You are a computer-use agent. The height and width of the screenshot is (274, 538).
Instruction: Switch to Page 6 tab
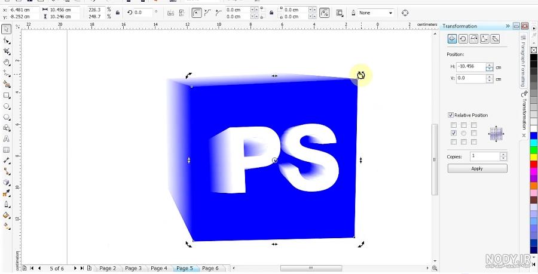coord(210,268)
